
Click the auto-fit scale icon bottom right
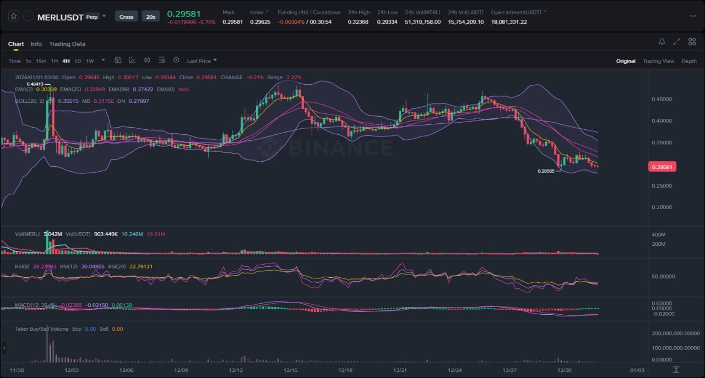pos(676,370)
